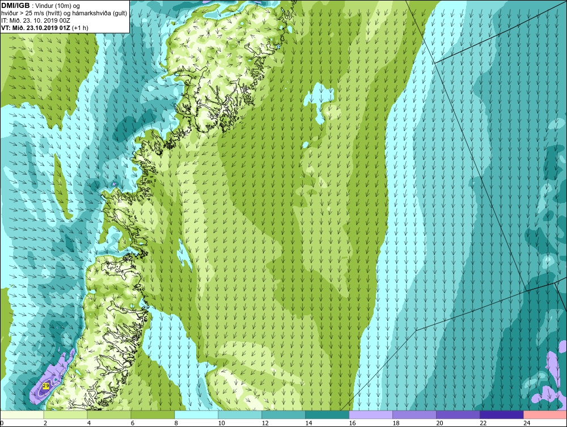The image size is (567, 427).
Task: Click the legend tick label 8
Action: pos(176,423)
